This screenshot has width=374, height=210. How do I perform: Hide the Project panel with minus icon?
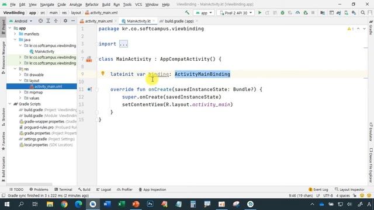[x=73, y=21]
